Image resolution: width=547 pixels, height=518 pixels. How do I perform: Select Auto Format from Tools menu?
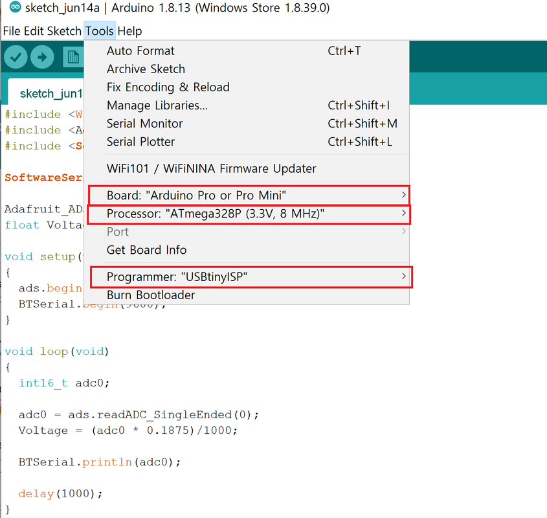247,51
